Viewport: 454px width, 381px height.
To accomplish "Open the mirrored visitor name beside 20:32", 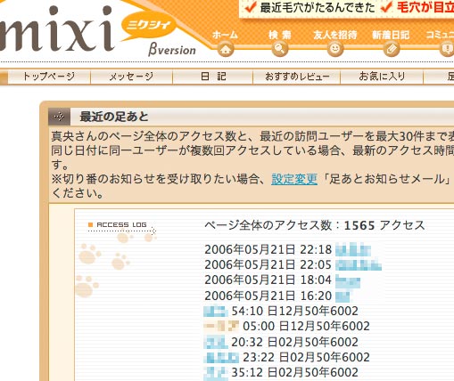I will click(216, 342).
